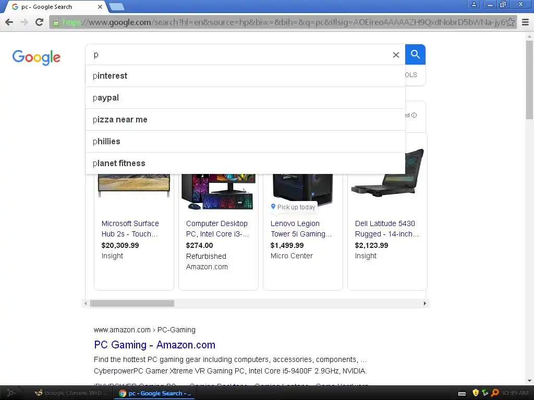Click the green padlock security icon
The height and width of the screenshot is (400, 534).
click(56, 22)
